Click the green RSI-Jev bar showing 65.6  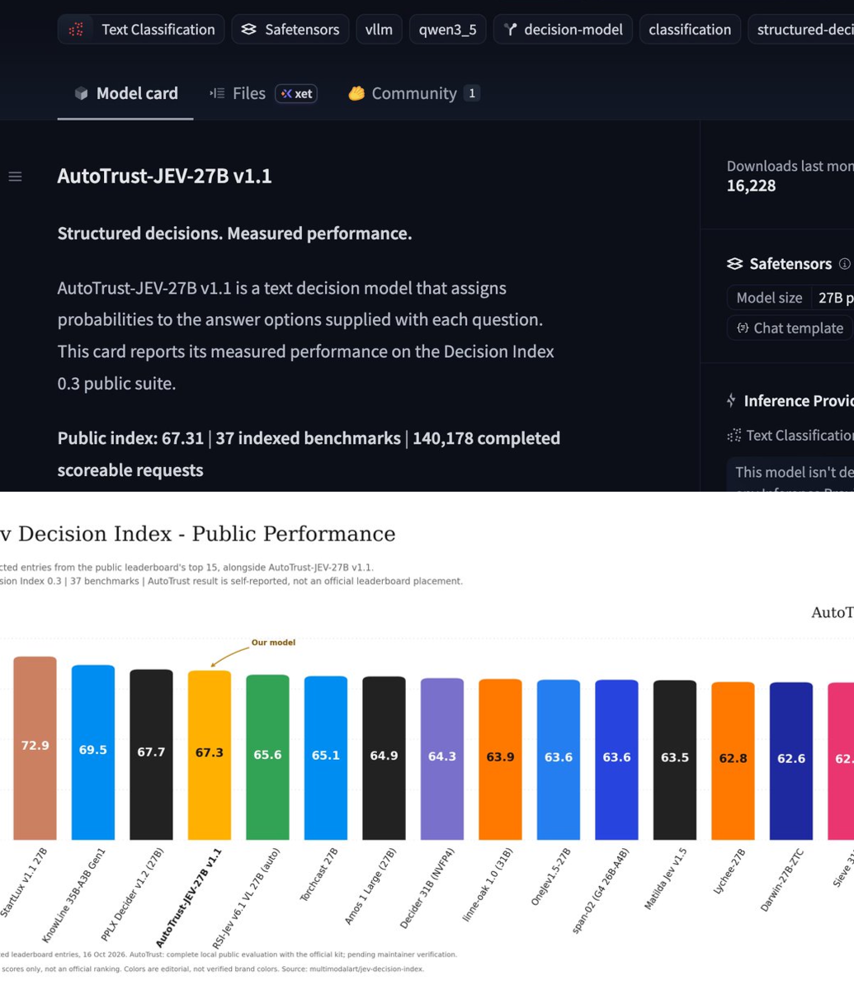pos(268,757)
